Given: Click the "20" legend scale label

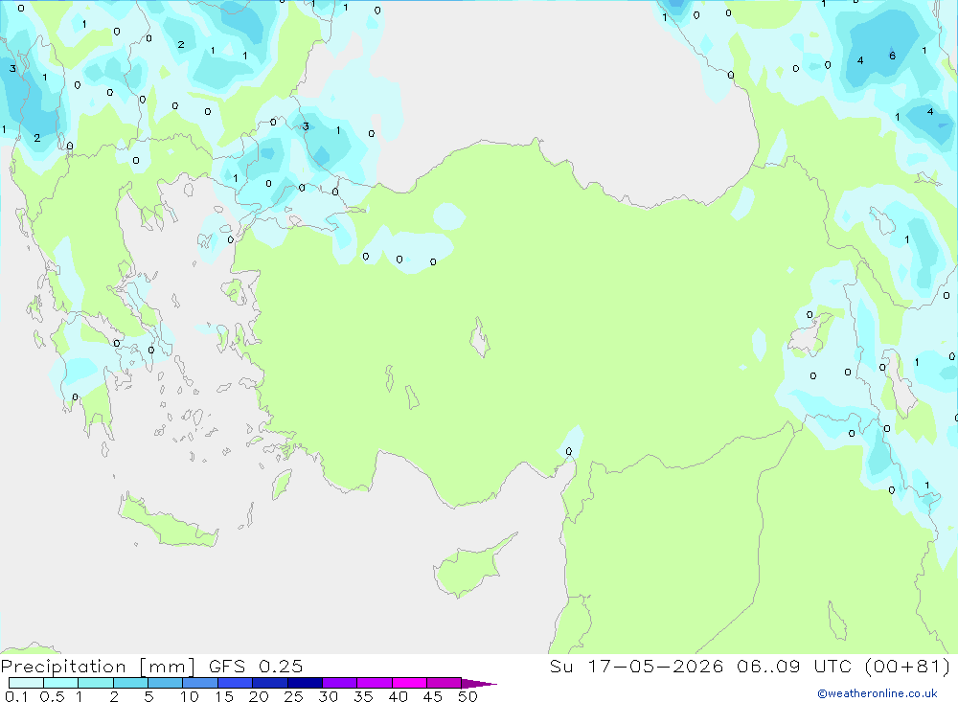Looking at the screenshot, I should [259, 696].
